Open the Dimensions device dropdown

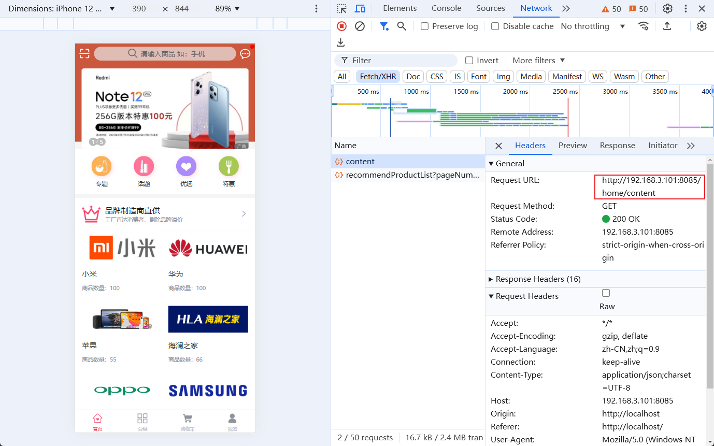click(x=62, y=9)
